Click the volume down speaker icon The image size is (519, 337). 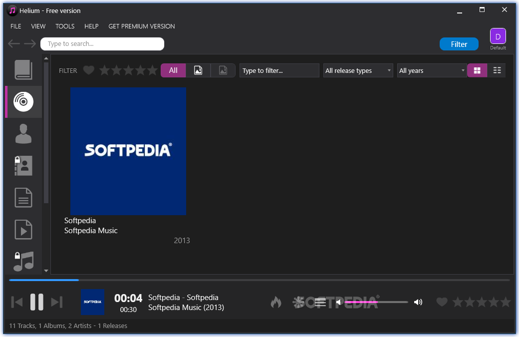pyautogui.click(x=338, y=302)
